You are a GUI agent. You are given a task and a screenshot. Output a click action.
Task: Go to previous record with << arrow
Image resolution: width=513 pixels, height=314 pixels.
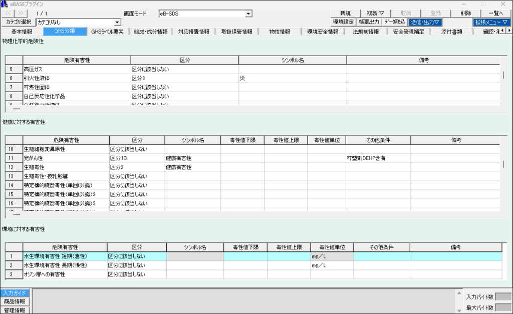(x=10, y=14)
